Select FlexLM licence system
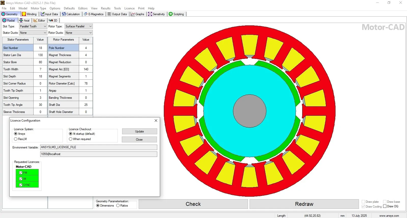This screenshot has height=218, width=407. tap(16, 139)
